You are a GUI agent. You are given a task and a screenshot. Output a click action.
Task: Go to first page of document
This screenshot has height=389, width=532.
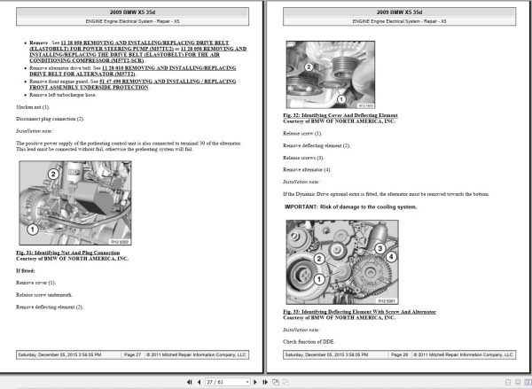click(x=190, y=382)
